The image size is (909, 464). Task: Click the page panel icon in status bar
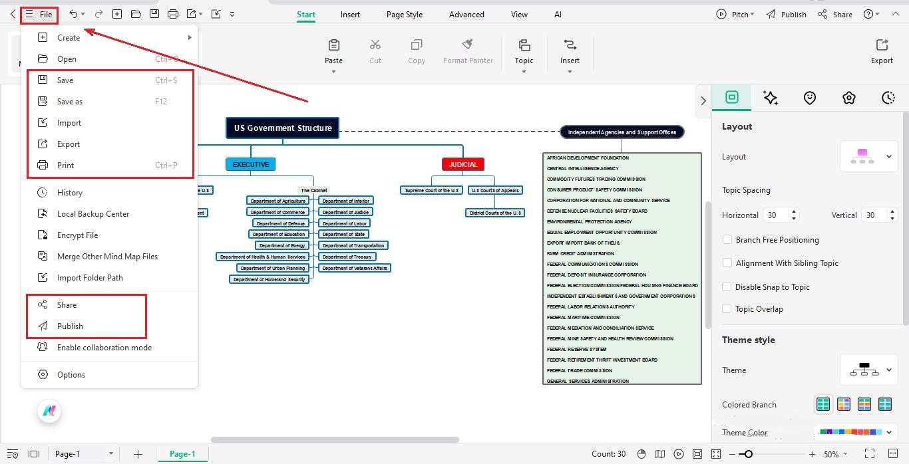(x=34, y=454)
